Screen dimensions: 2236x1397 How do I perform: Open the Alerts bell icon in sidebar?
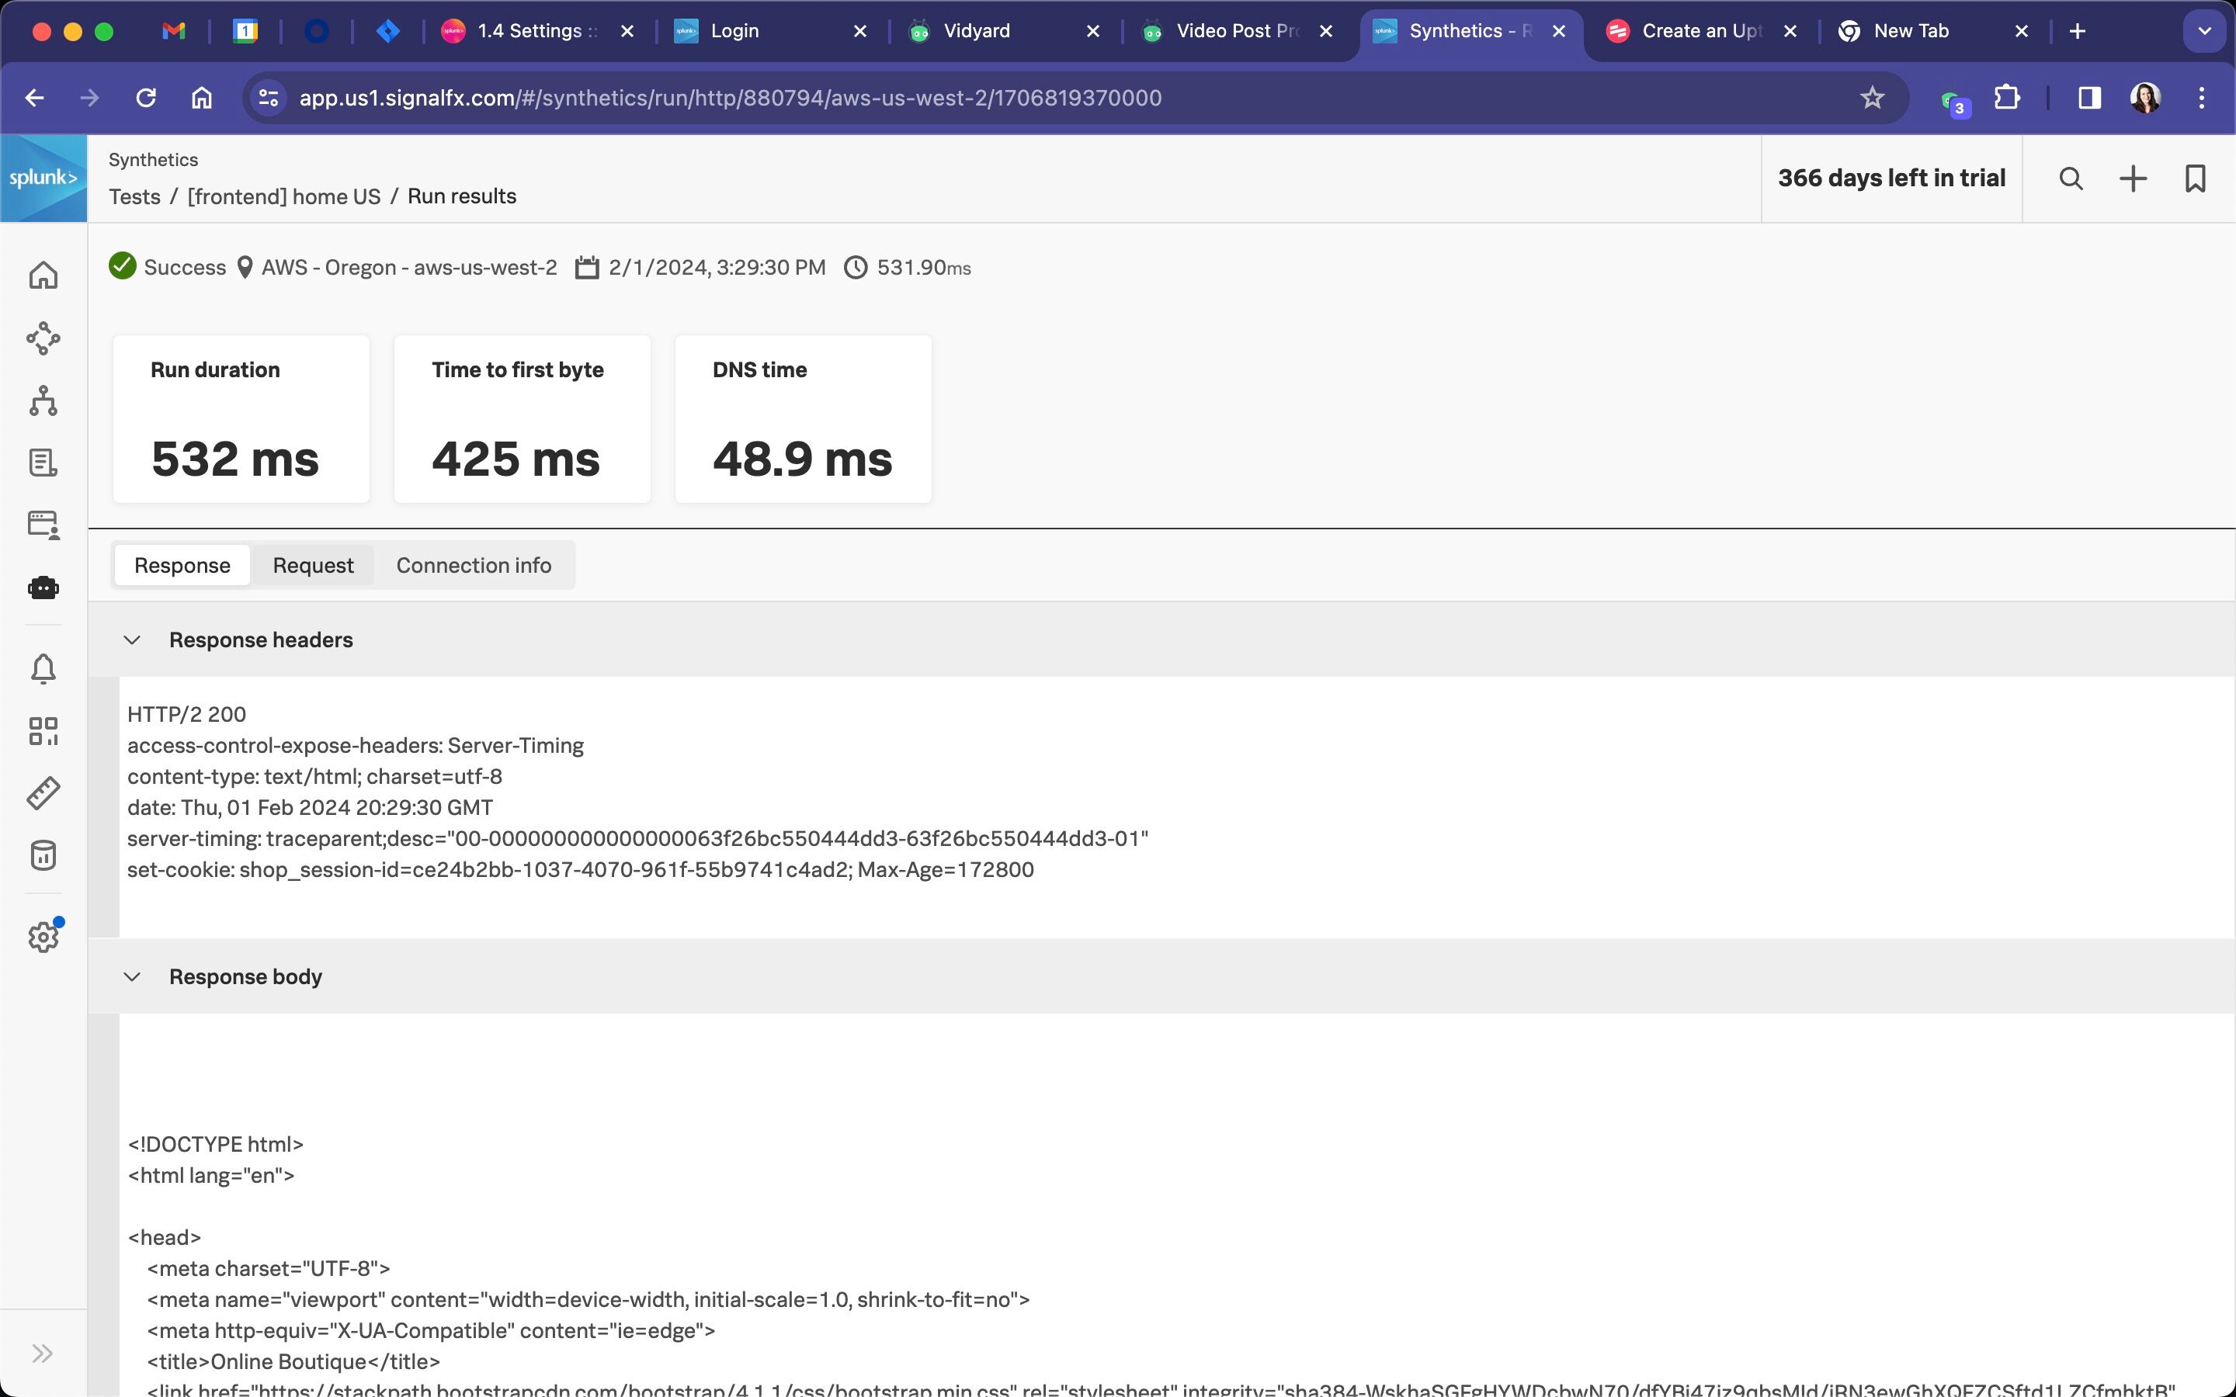(43, 668)
